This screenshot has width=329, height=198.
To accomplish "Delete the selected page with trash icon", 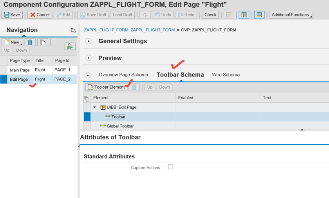I will click(x=30, y=42).
